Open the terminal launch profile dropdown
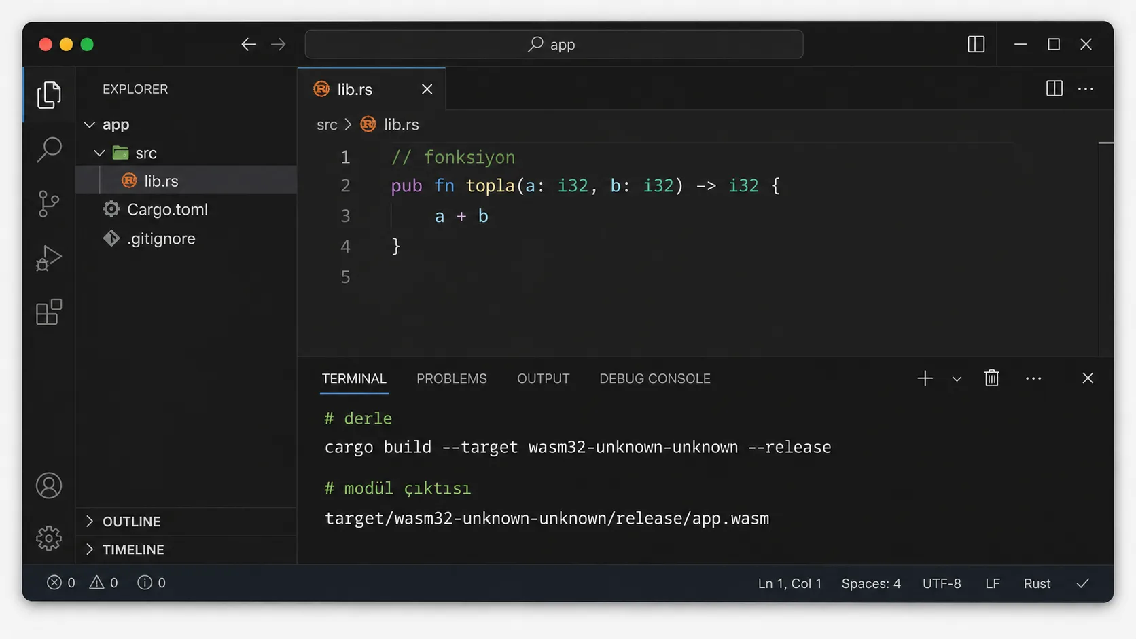This screenshot has height=639, width=1136. tap(957, 379)
